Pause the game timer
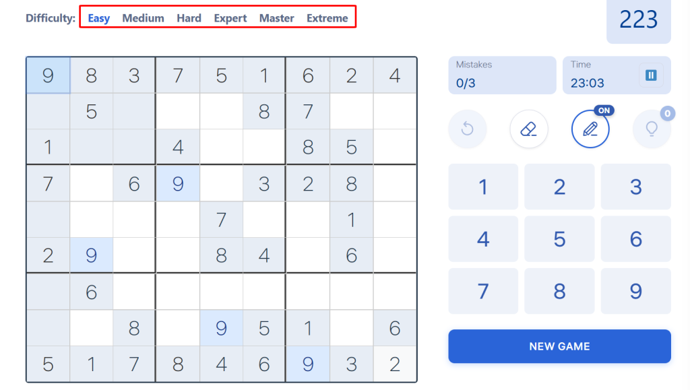This screenshot has height=390, width=690. 651,75
